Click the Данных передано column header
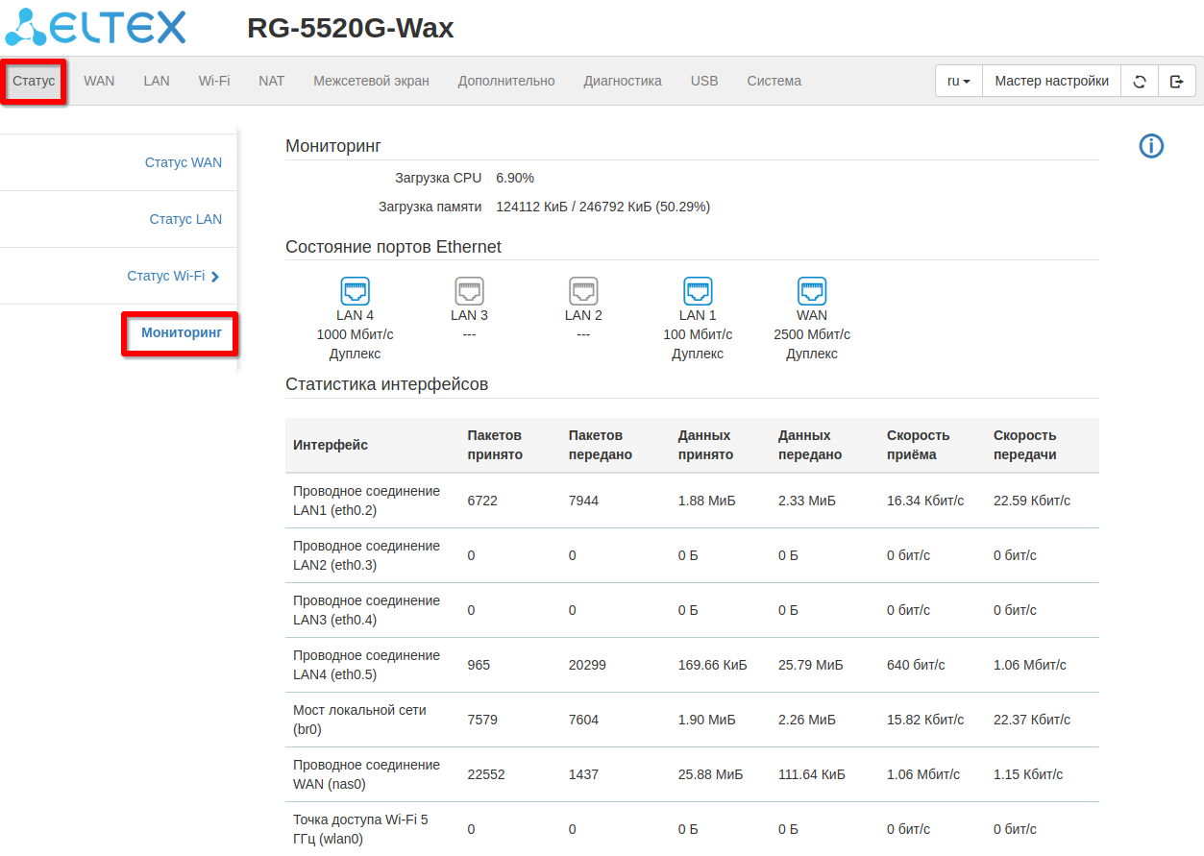The height and width of the screenshot is (856, 1204). [x=810, y=445]
